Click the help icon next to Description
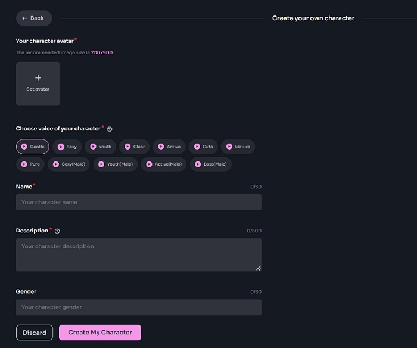This screenshot has height=348, width=417. [x=57, y=231]
